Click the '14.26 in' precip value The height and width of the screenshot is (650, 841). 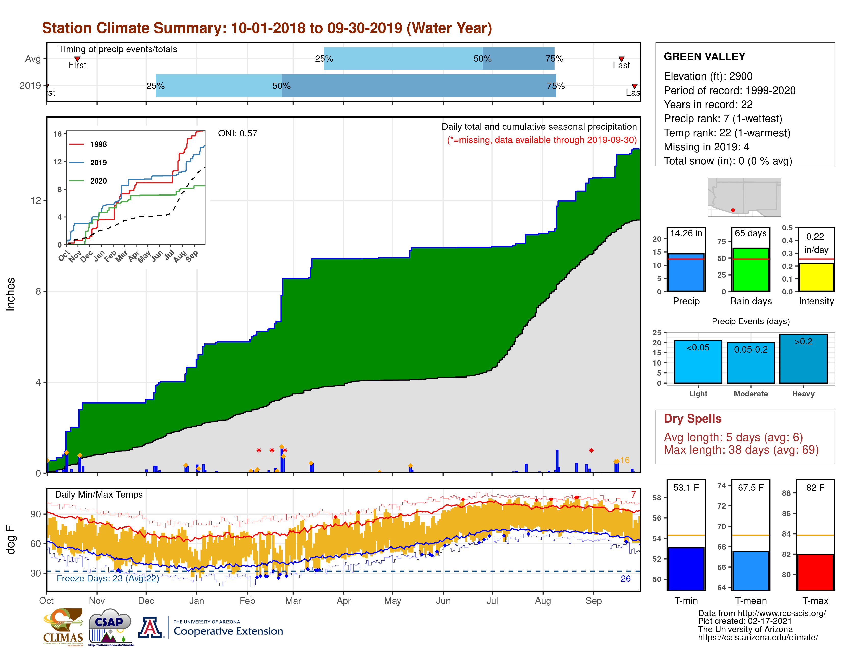click(686, 233)
